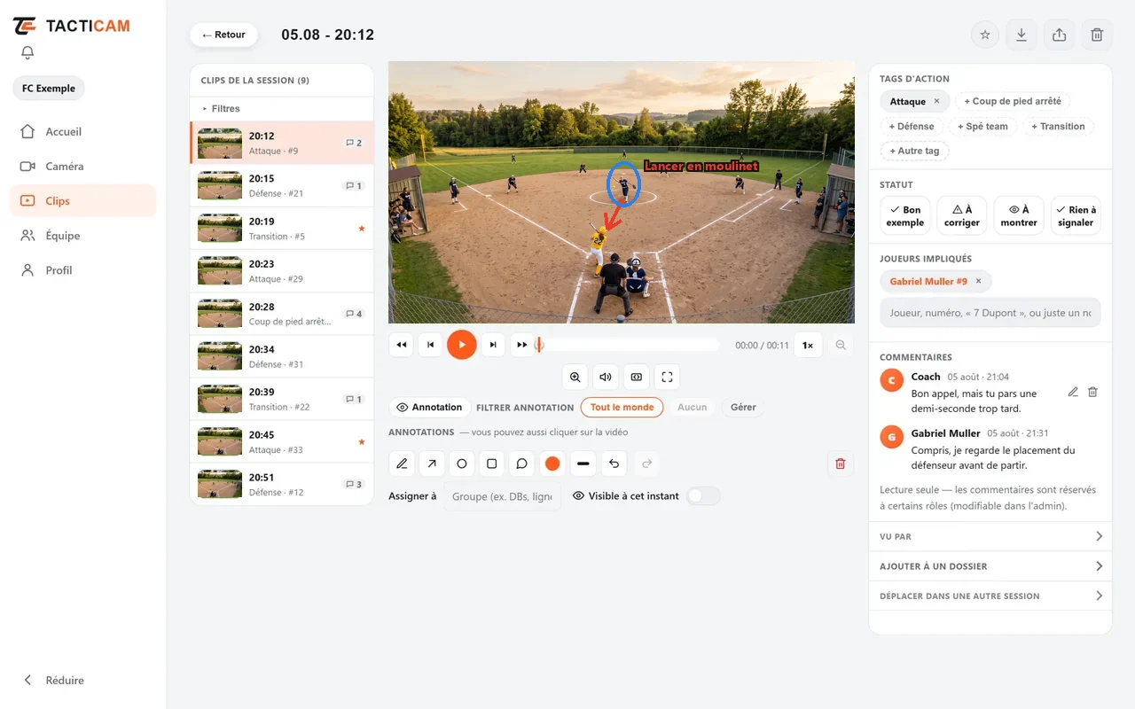The height and width of the screenshot is (709, 1135).
Task: Rewind the video
Action: point(402,345)
